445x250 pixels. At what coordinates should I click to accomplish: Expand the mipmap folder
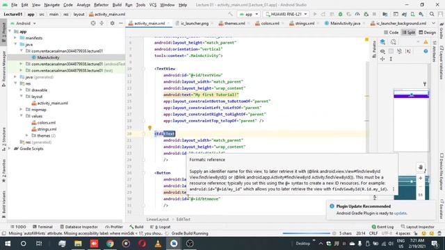pos(21,110)
